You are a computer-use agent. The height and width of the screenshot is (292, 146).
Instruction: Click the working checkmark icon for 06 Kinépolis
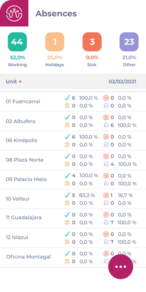point(67,137)
